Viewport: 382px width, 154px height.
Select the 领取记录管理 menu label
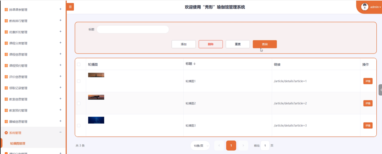(18, 88)
